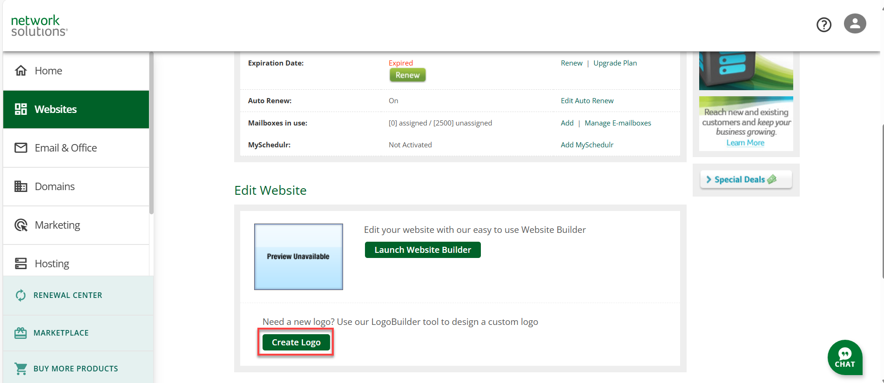Click the Add mailboxes link

pyautogui.click(x=567, y=123)
